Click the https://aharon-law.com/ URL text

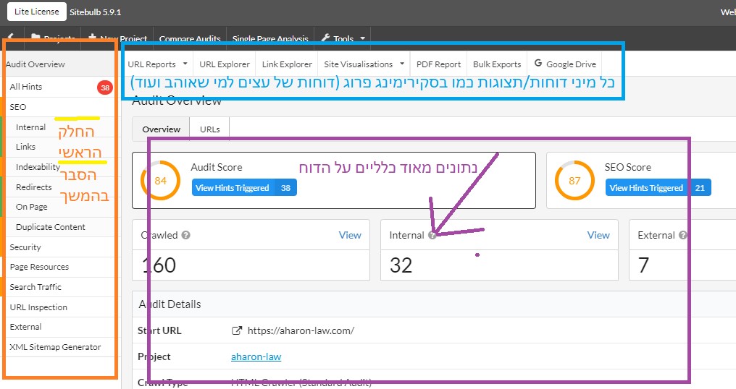301,330
